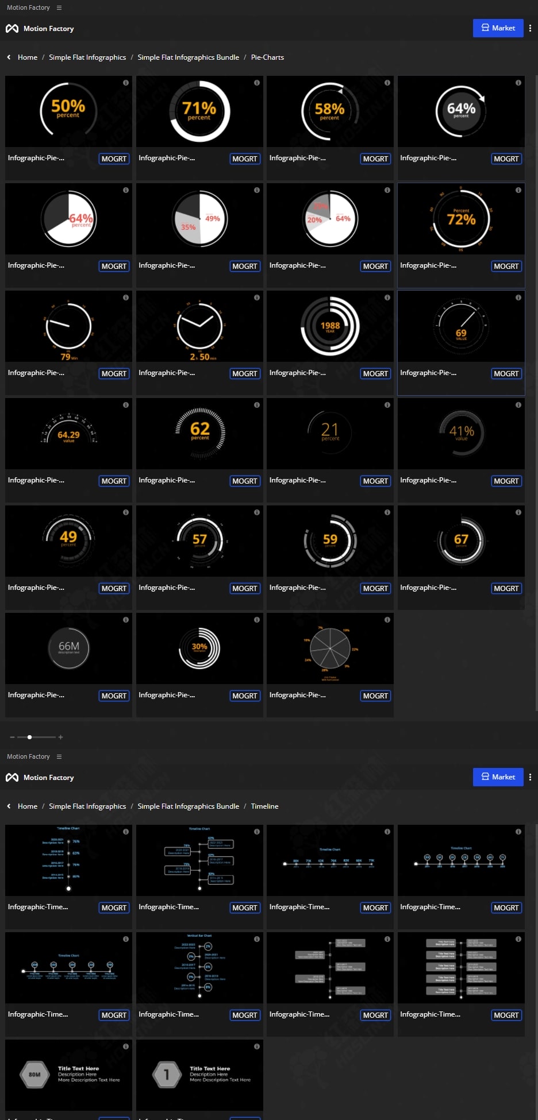Go to Home in the Pie-Charts breadcrumb
Screen dimensions: 538x1120
click(28, 57)
